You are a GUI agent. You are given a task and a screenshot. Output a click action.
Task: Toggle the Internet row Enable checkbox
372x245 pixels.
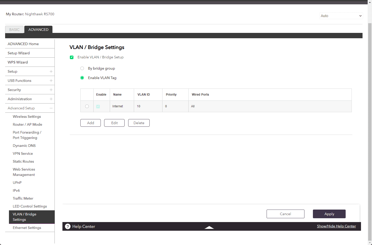tap(98, 107)
